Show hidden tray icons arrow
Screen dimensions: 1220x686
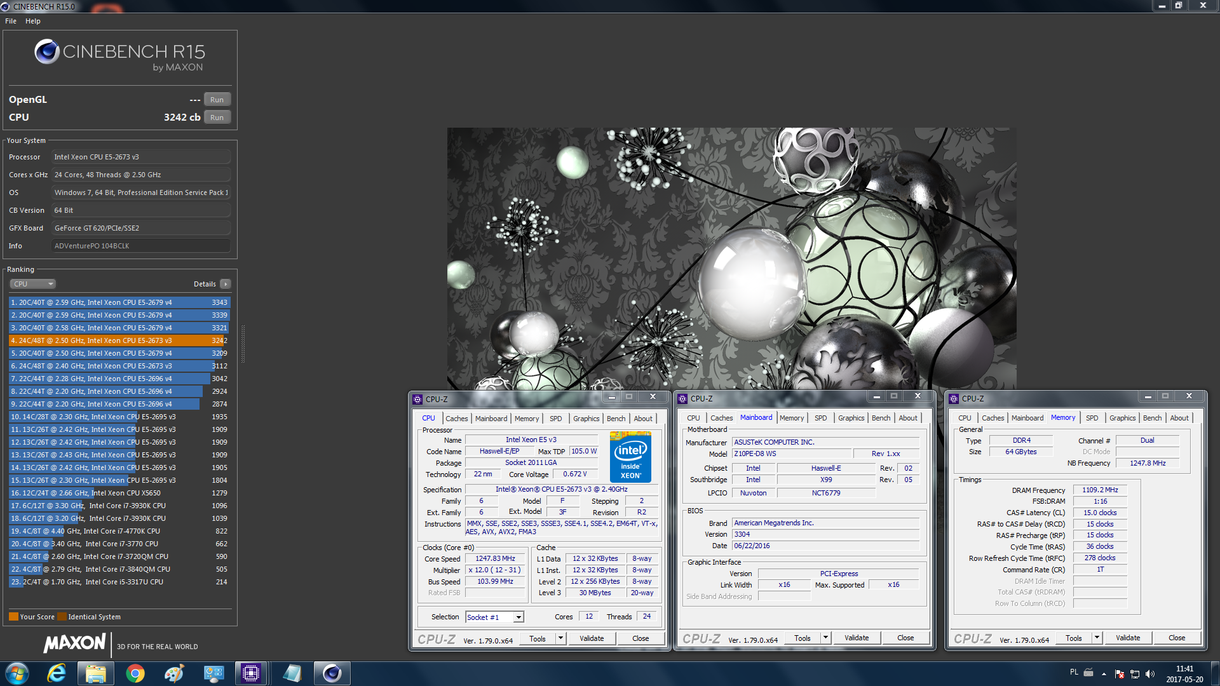coord(1104,674)
